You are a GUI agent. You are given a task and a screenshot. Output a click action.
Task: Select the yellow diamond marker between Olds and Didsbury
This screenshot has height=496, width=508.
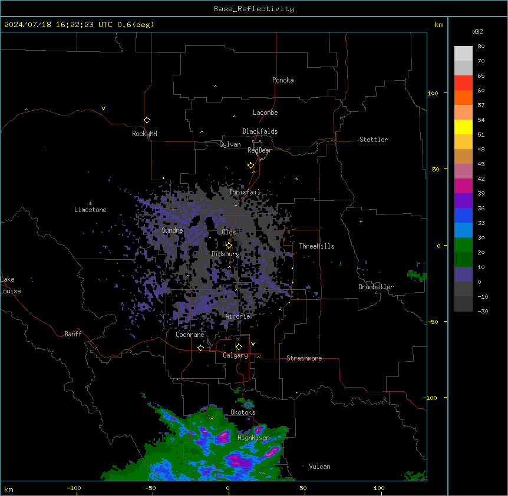pos(229,246)
